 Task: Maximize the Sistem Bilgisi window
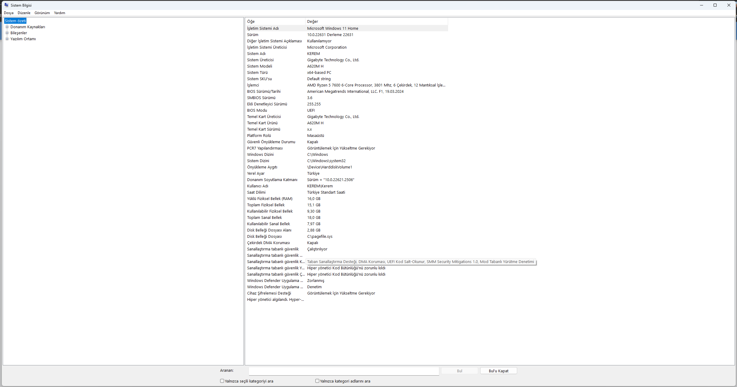(x=715, y=5)
